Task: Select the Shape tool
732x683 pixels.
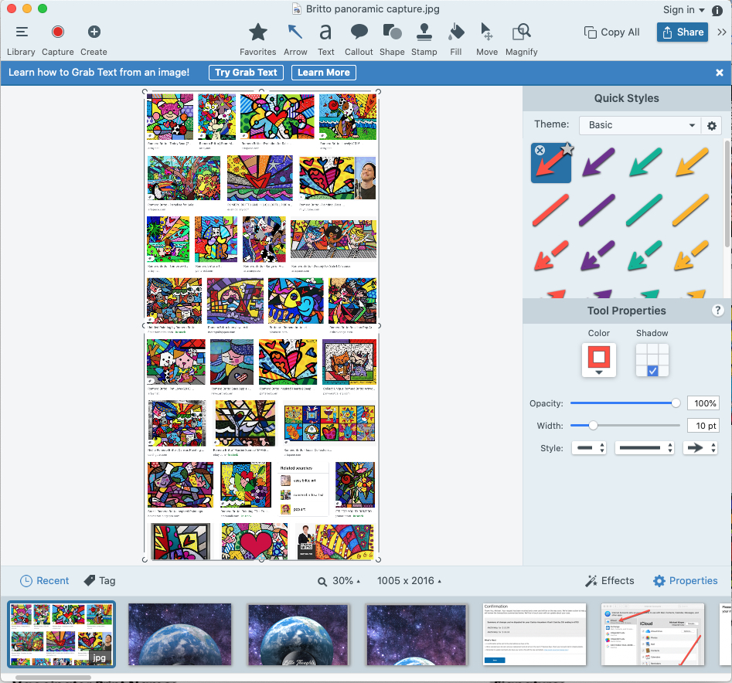Action: click(392, 40)
